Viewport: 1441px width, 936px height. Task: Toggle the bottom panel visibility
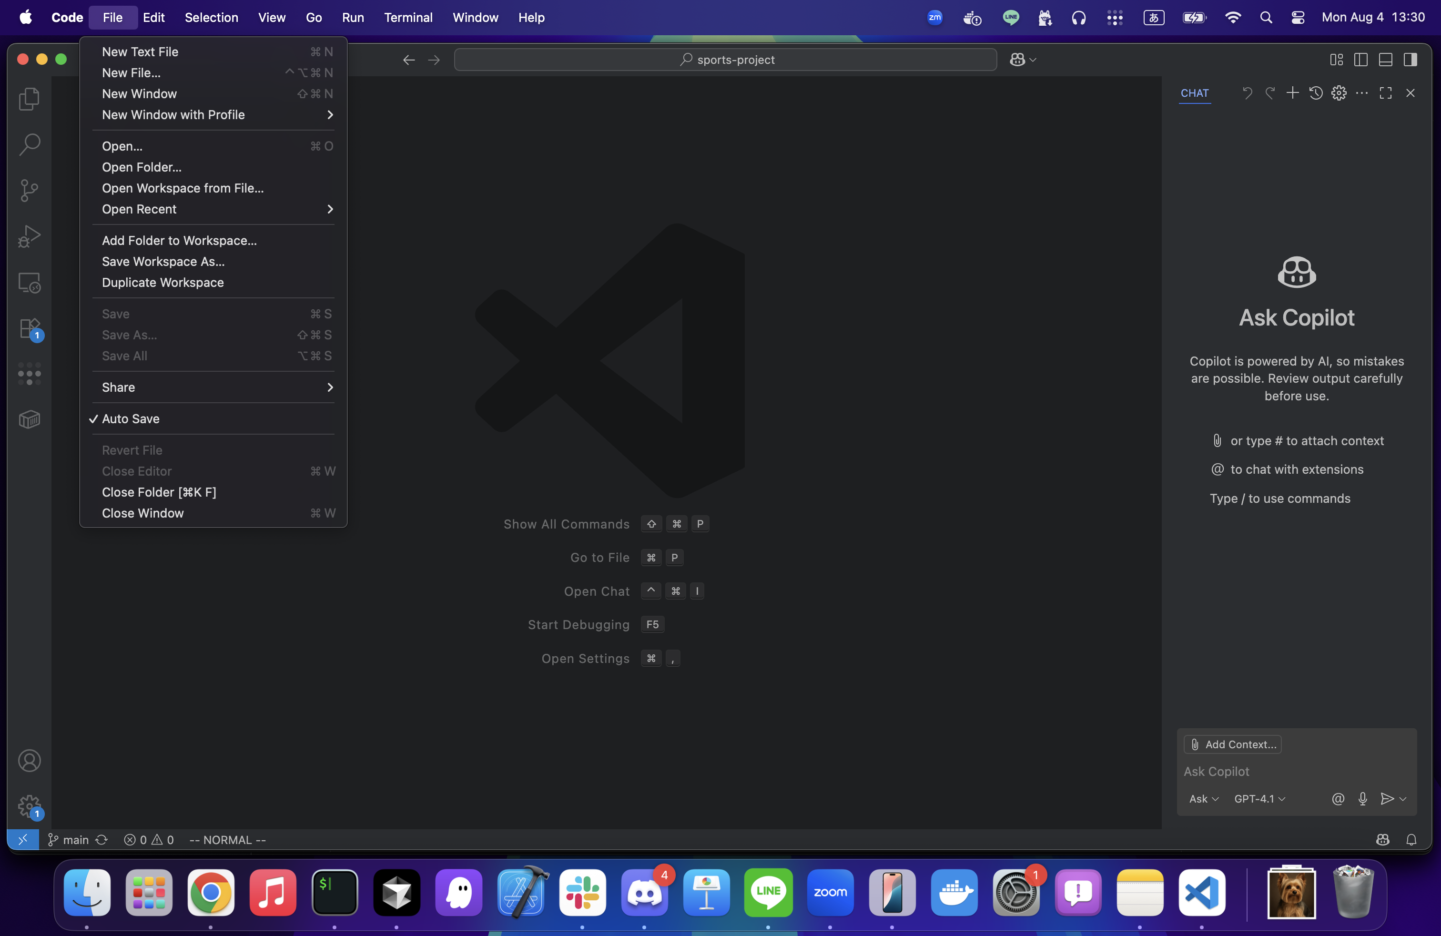pos(1386,59)
